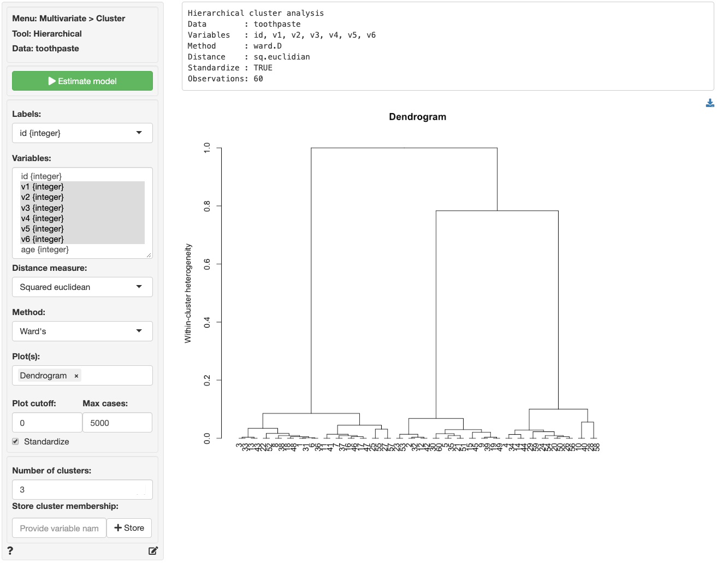Expand the Distance measure dropdown
Viewport: 717px width, 563px height.
(82, 287)
